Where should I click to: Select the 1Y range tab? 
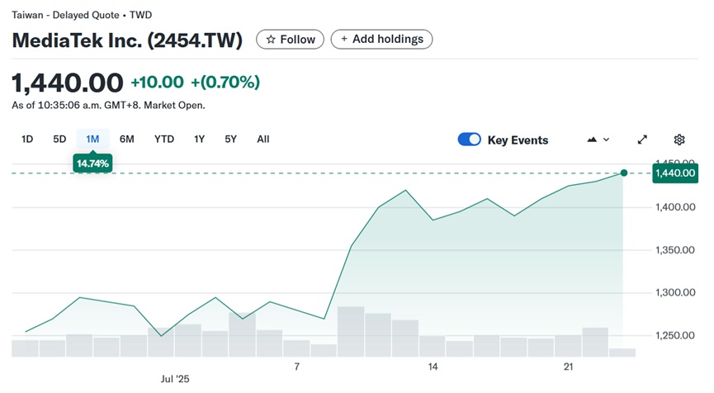point(199,139)
